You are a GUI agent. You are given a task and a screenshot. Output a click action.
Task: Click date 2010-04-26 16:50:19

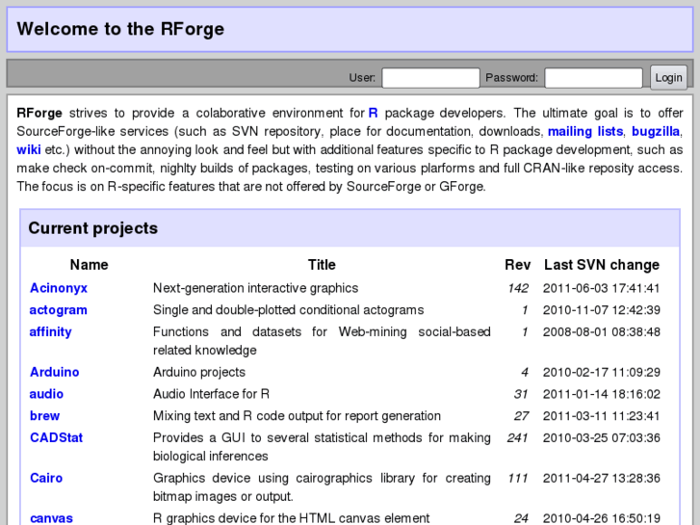[x=602, y=518]
